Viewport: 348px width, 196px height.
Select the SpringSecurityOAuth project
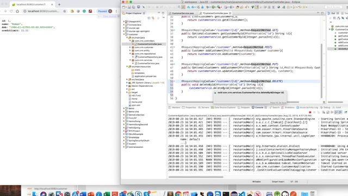(138, 140)
